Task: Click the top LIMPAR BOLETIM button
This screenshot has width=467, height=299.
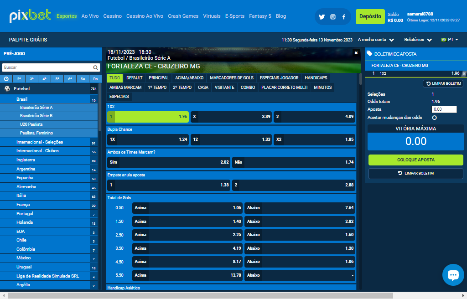Action: point(443,84)
